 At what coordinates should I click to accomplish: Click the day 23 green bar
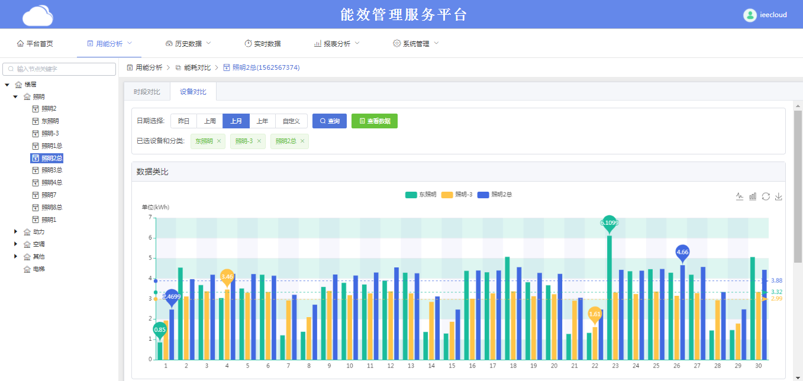click(x=609, y=298)
